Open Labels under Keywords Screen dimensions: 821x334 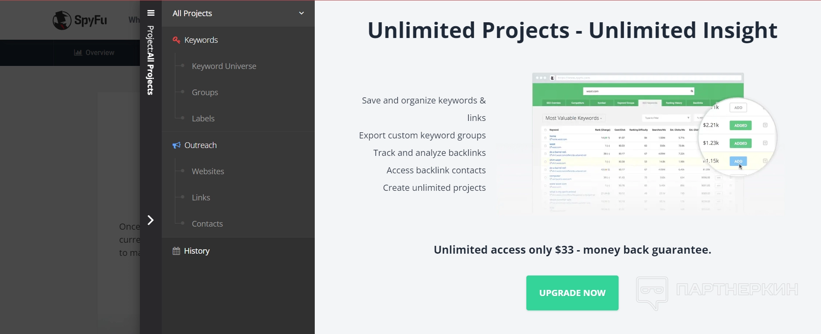(203, 119)
